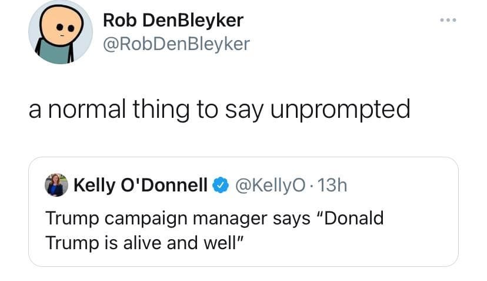This screenshot has width=487, height=281.
Task: Click the 13h timestamp on quoted tweet
Action: [333, 186]
